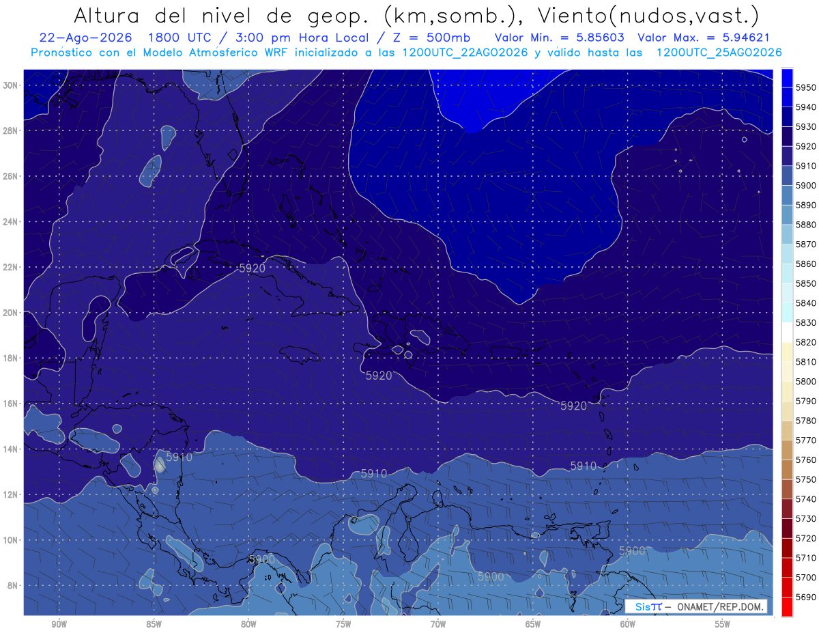Click colorbar label 5930

pos(806,127)
